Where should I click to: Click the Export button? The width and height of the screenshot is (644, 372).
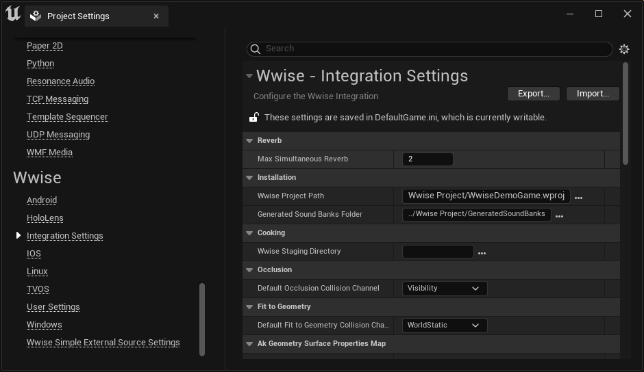point(533,94)
